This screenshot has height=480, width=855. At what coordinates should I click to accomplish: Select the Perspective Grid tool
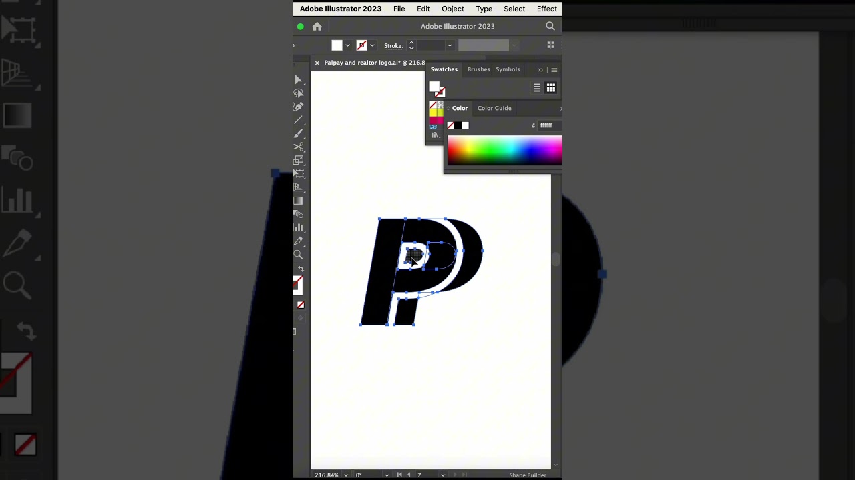(x=299, y=187)
